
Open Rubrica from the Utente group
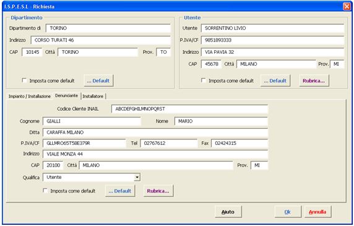(x=314, y=80)
